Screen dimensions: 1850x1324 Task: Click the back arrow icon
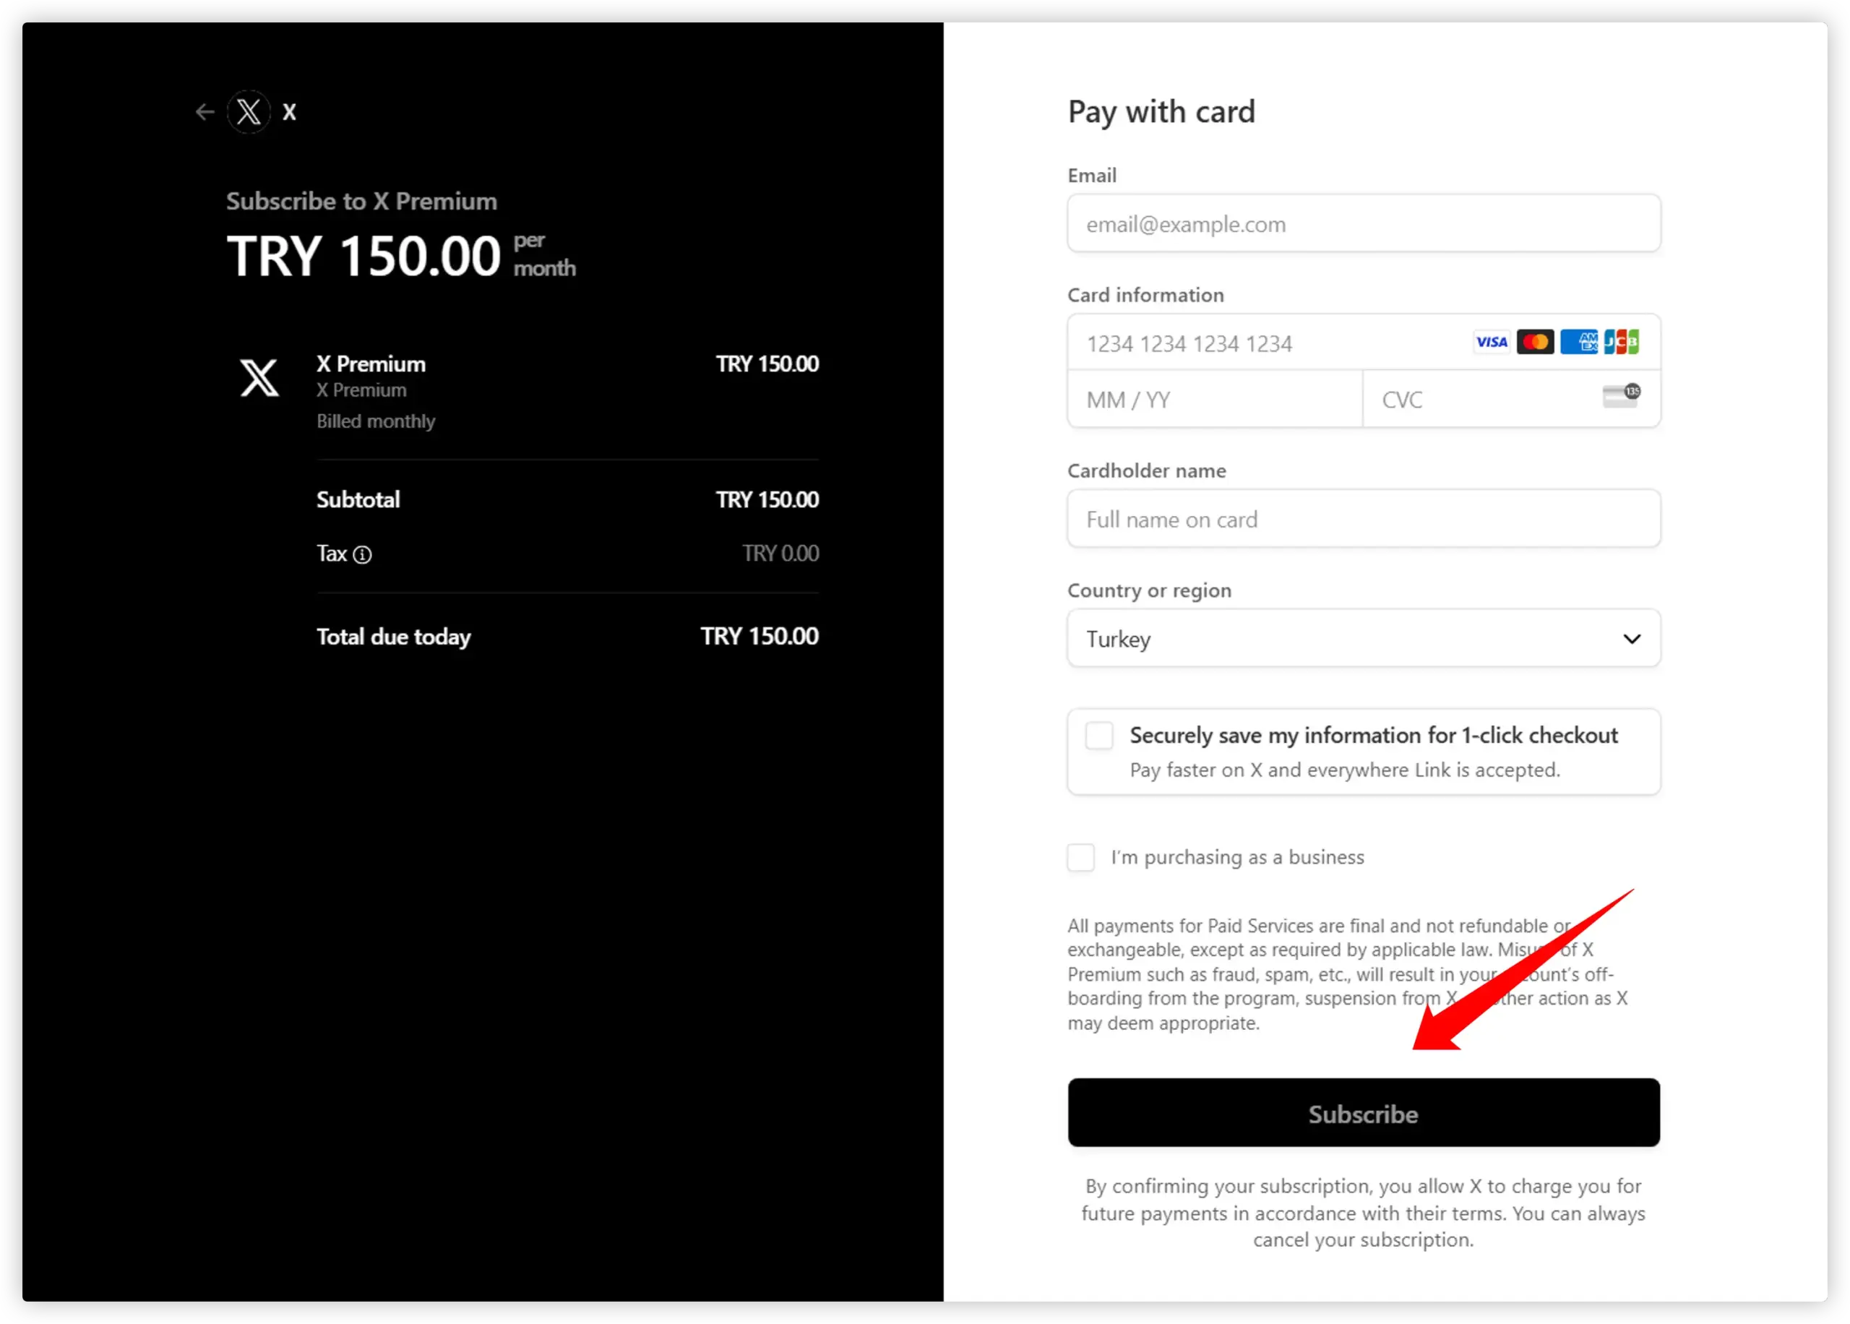point(205,112)
